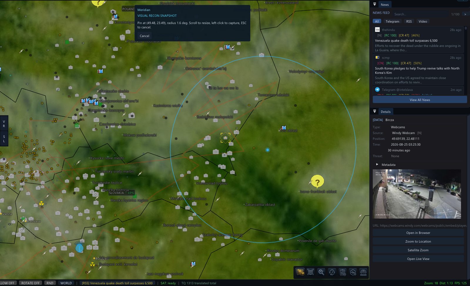Select the RSS news filter
Image resolution: width=470 pixels, height=286 pixels.
(409, 21)
